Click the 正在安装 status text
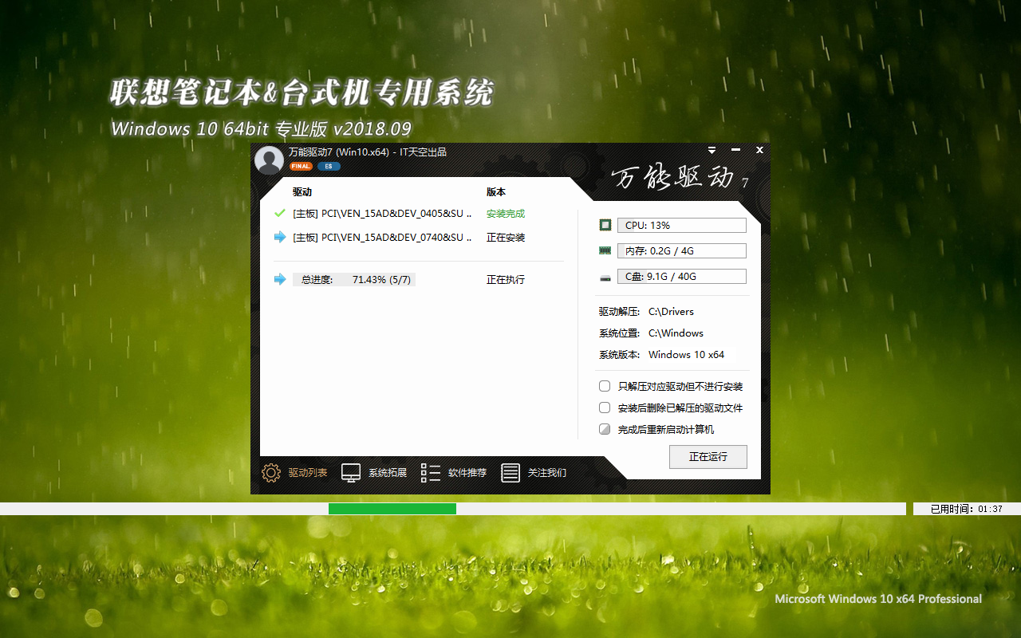1021x638 pixels. (506, 238)
